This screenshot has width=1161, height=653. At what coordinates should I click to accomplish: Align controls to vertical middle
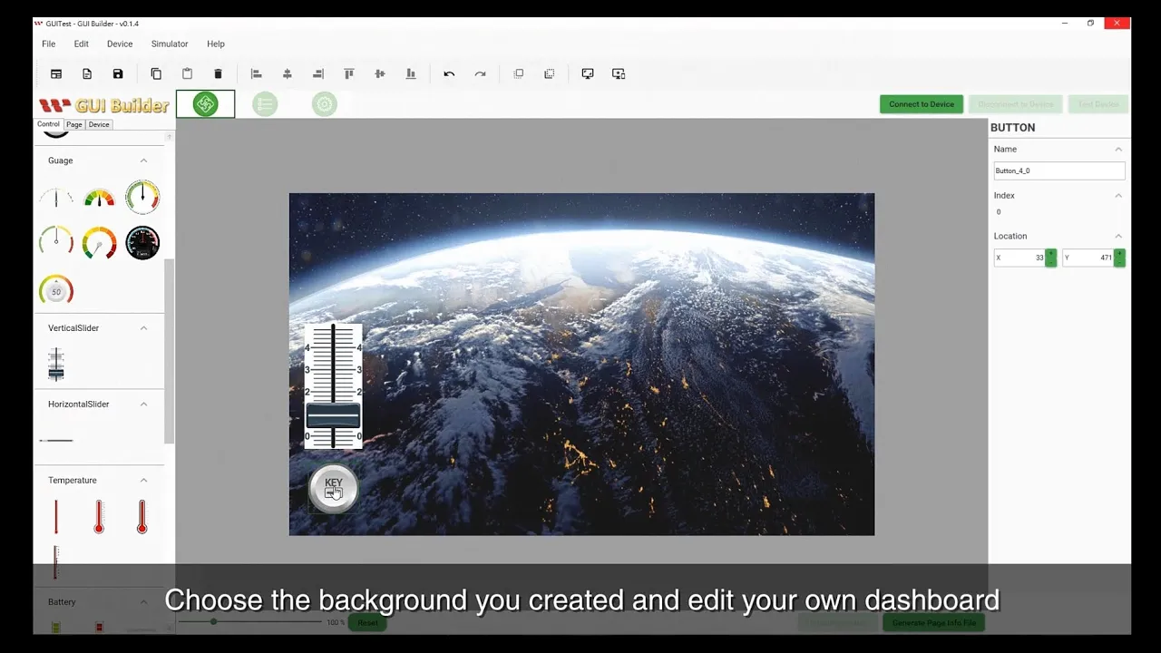pos(380,73)
